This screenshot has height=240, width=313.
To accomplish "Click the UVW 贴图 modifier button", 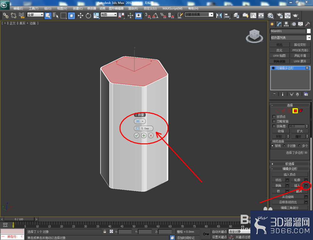I will (x=279, y=56).
